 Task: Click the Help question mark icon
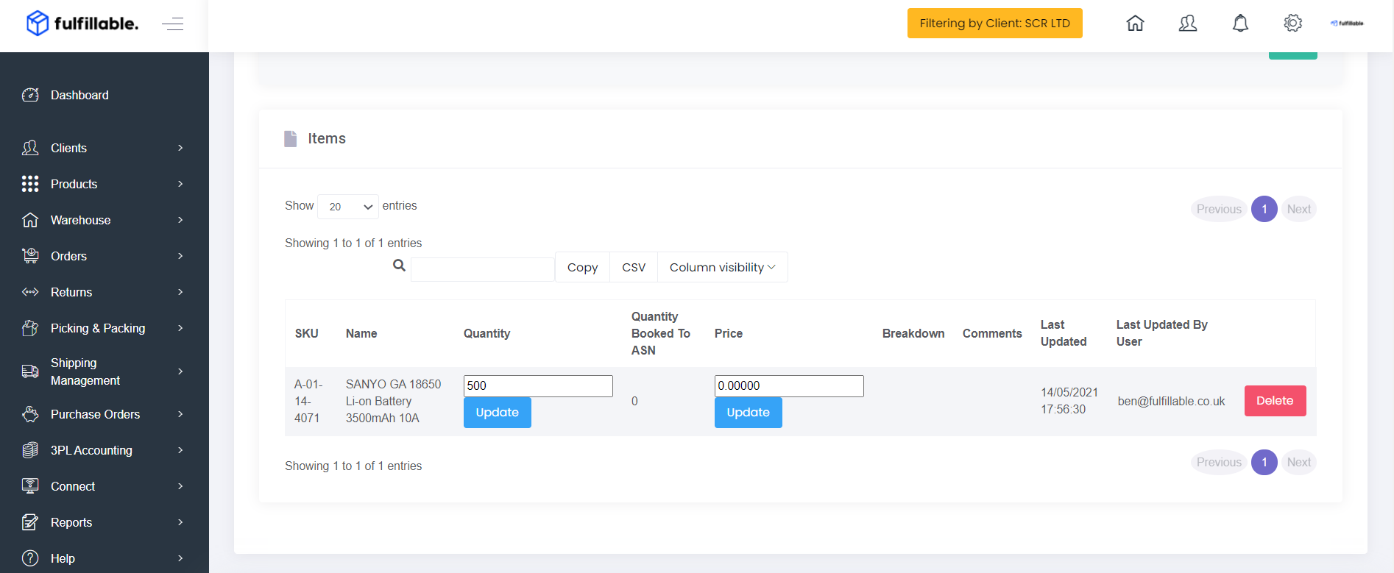(x=30, y=558)
